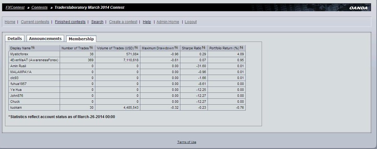Open Finished contests link
Image resolution: width=377 pixels, height=149 pixels.
click(x=70, y=22)
